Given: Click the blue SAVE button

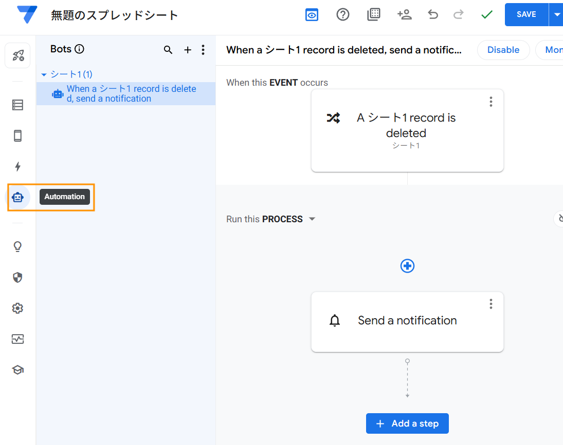Looking at the screenshot, I should coord(526,15).
